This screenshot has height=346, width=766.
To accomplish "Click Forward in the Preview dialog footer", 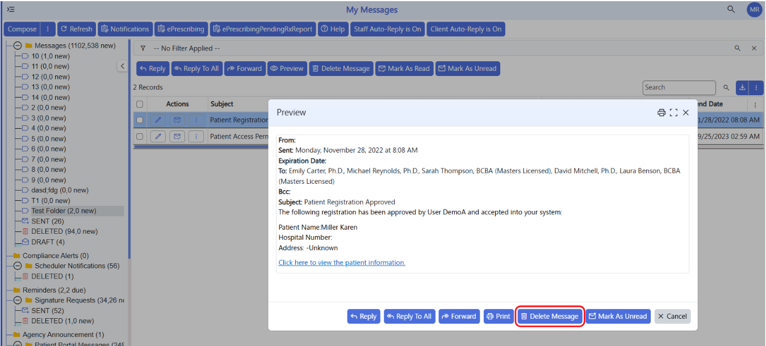I will click(x=459, y=317).
